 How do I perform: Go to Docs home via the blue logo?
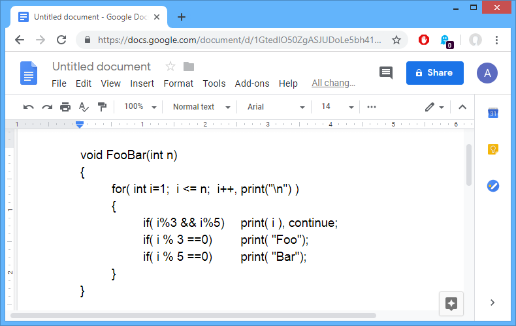[x=29, y=73]
